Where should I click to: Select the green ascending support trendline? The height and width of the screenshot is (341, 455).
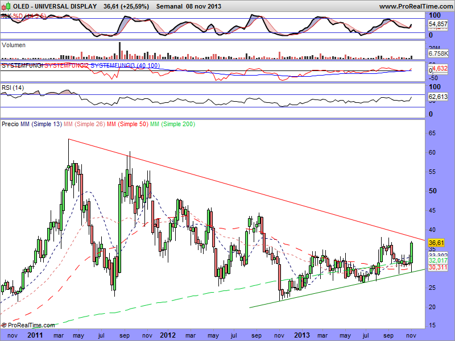pyautogui.click(x=337, y=289)
